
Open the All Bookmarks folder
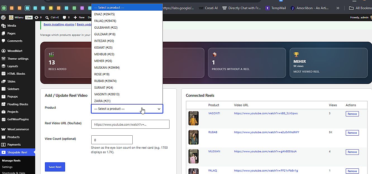click(x=360, y=8)
